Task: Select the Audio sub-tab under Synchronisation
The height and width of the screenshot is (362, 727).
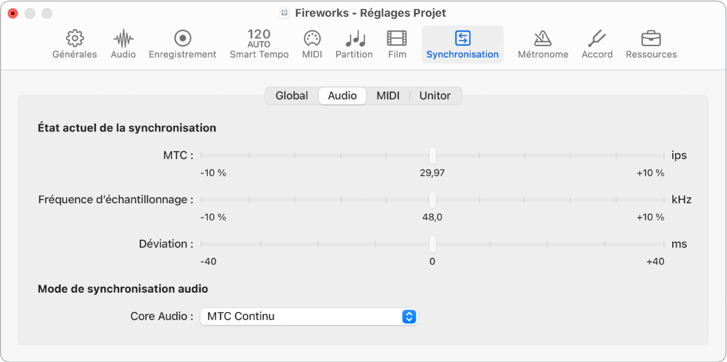Action: click(x=343, y=96)
